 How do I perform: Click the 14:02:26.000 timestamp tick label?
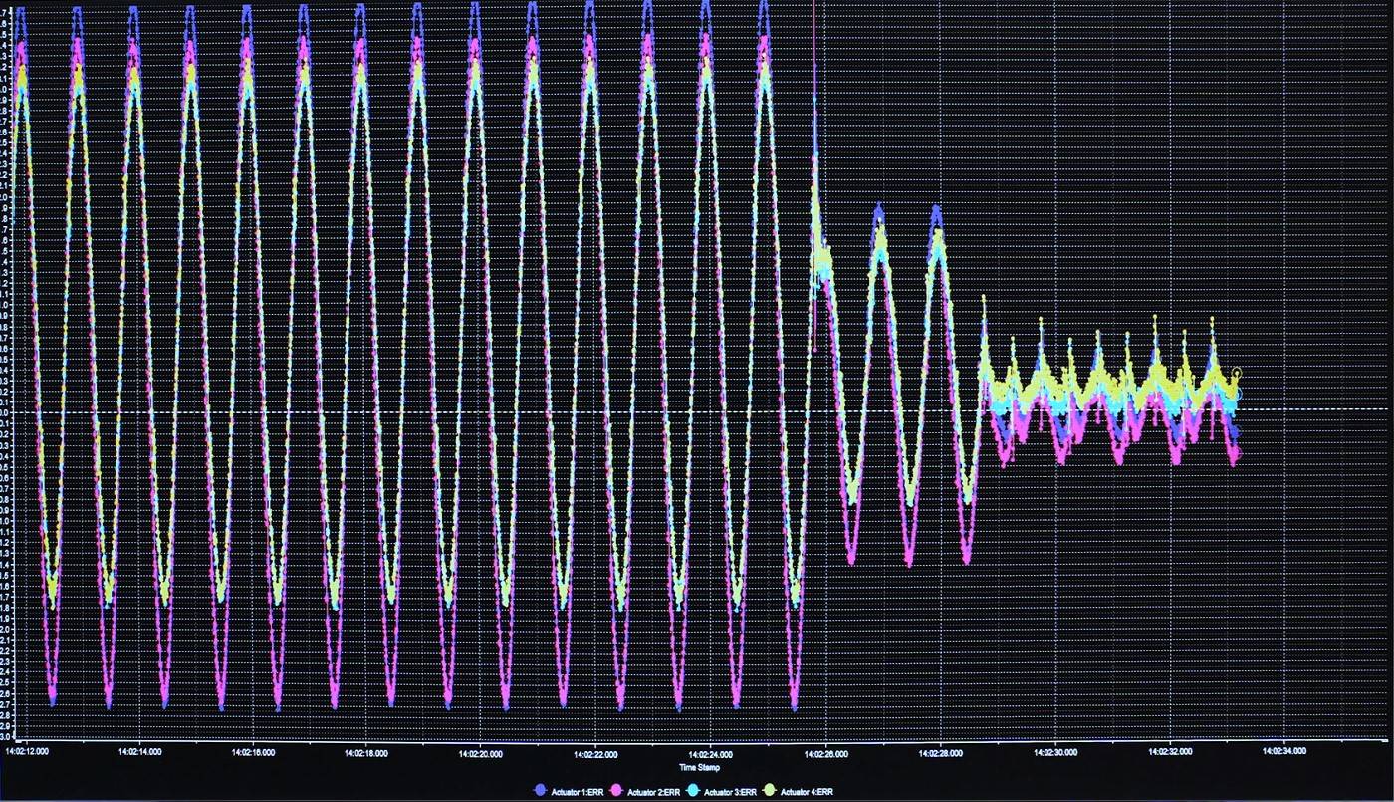(824, 754)
